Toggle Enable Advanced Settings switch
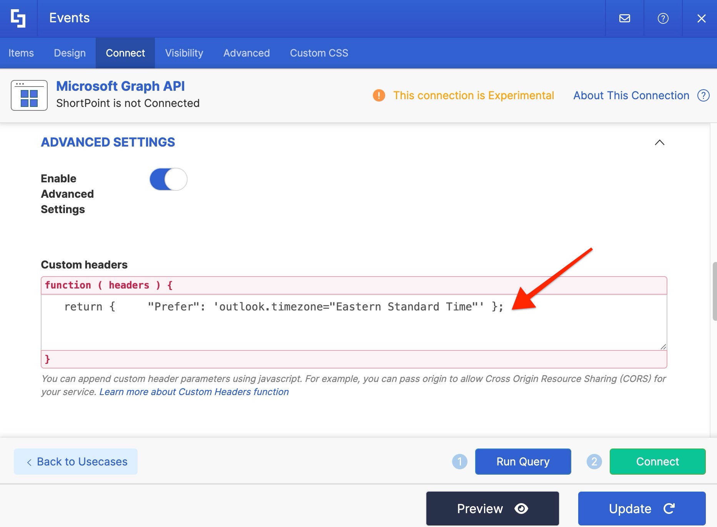The height and width of the screenshot is (527, 717). coord(168,179)
